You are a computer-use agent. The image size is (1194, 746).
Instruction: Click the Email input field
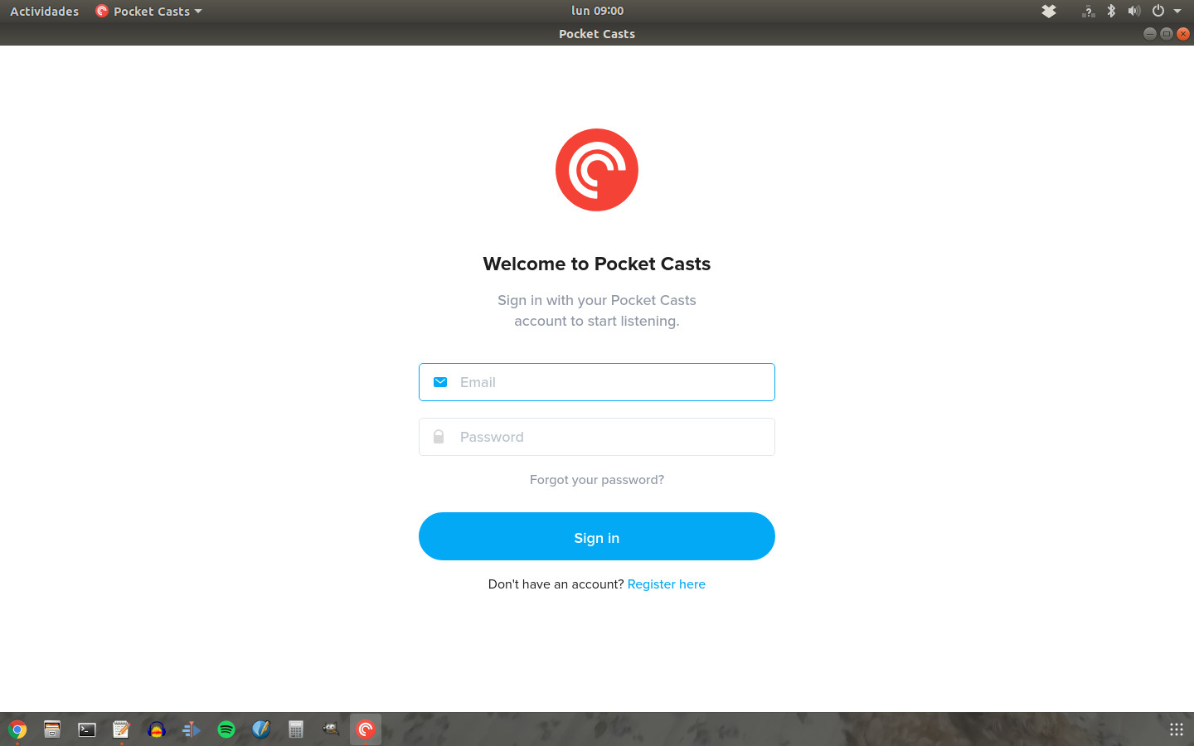[614, 382]
